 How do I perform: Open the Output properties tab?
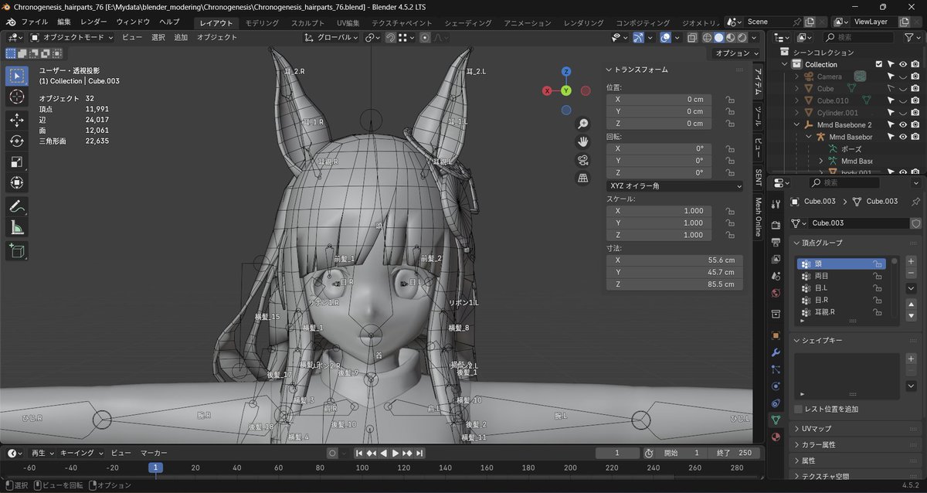click(776, 243)
